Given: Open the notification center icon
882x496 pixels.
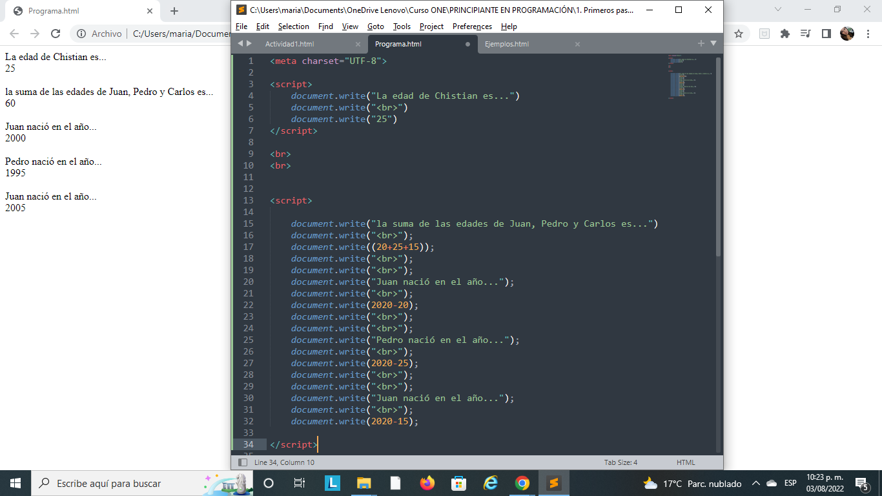Looking at the screenshot, I should pyautogui.click(x=861, y=483).
